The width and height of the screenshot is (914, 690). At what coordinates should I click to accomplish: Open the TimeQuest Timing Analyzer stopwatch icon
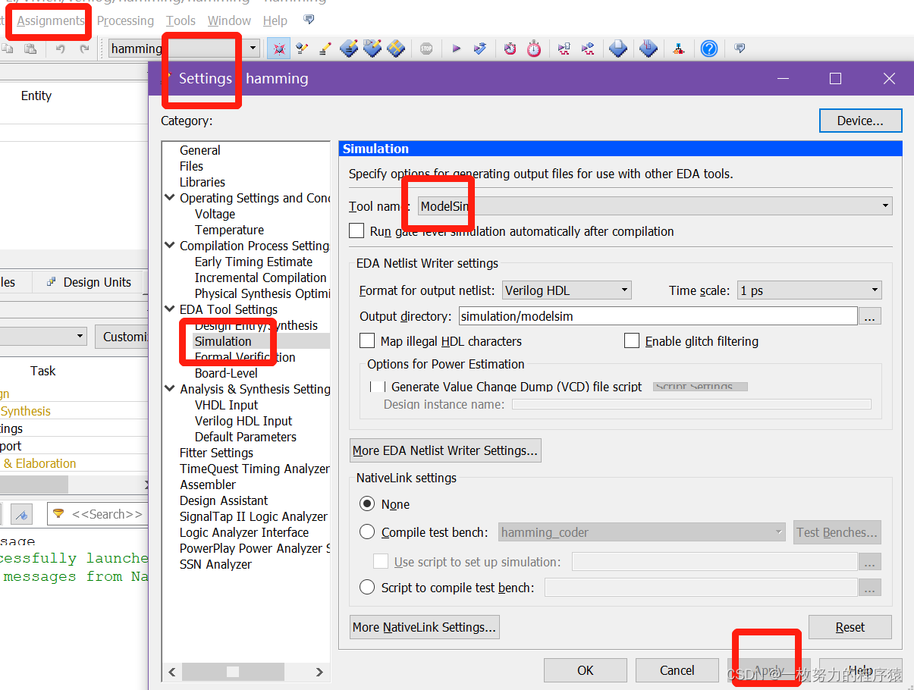tap(534, 48)
